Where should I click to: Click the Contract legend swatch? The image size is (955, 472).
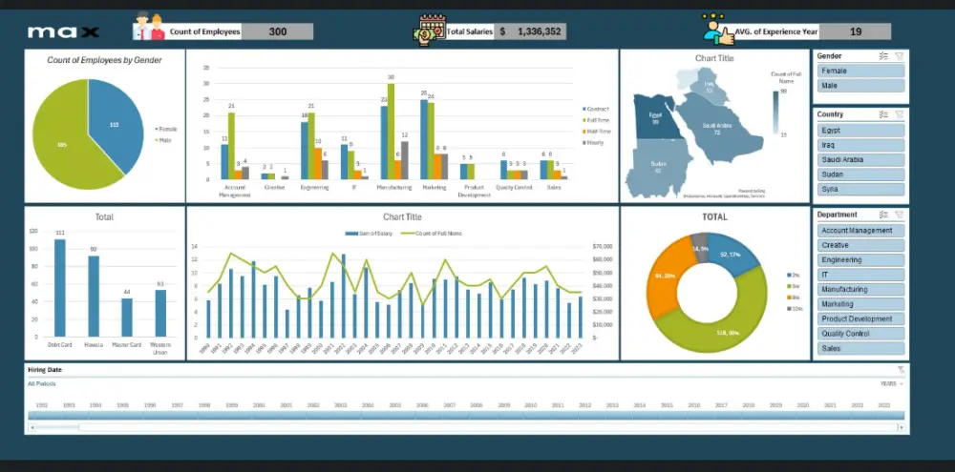tap(584, 109)
